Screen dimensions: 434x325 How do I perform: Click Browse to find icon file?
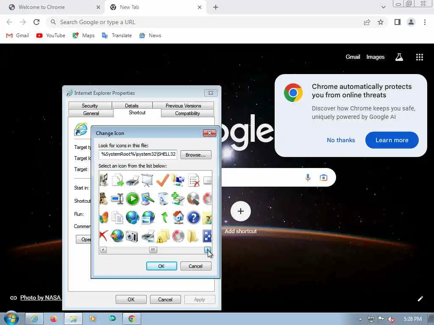196,155
